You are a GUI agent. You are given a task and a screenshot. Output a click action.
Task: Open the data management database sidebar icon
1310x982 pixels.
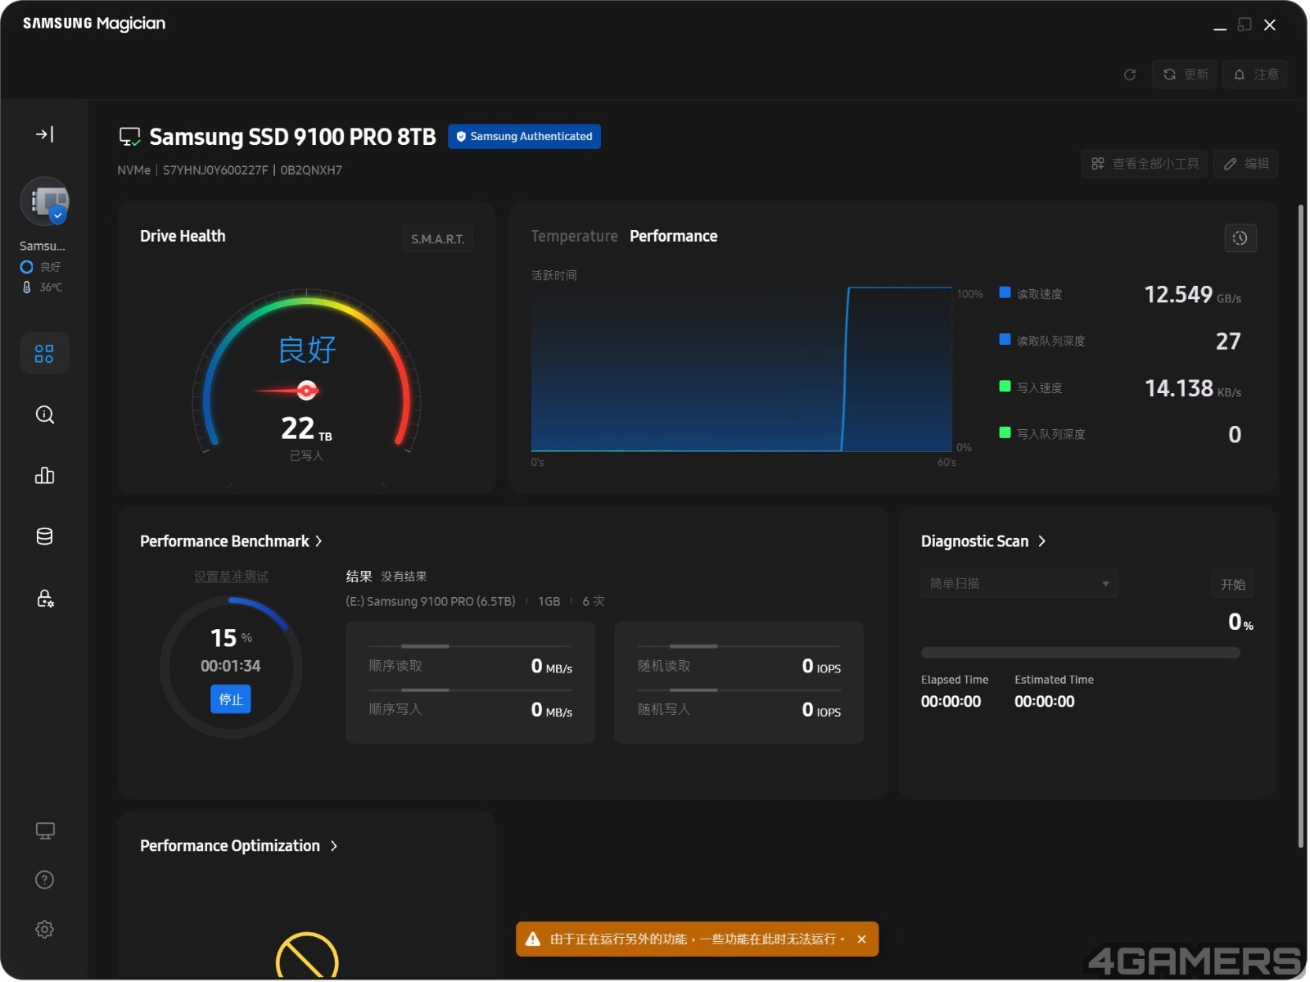tap(44, 537)
